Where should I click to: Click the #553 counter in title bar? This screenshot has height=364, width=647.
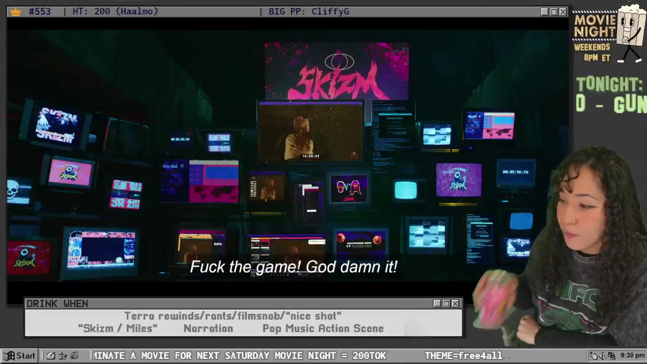40,11
